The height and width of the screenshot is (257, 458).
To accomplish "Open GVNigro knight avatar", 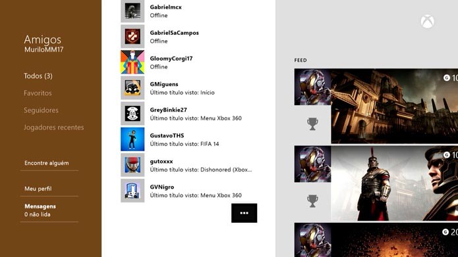I will pos(132,191).
